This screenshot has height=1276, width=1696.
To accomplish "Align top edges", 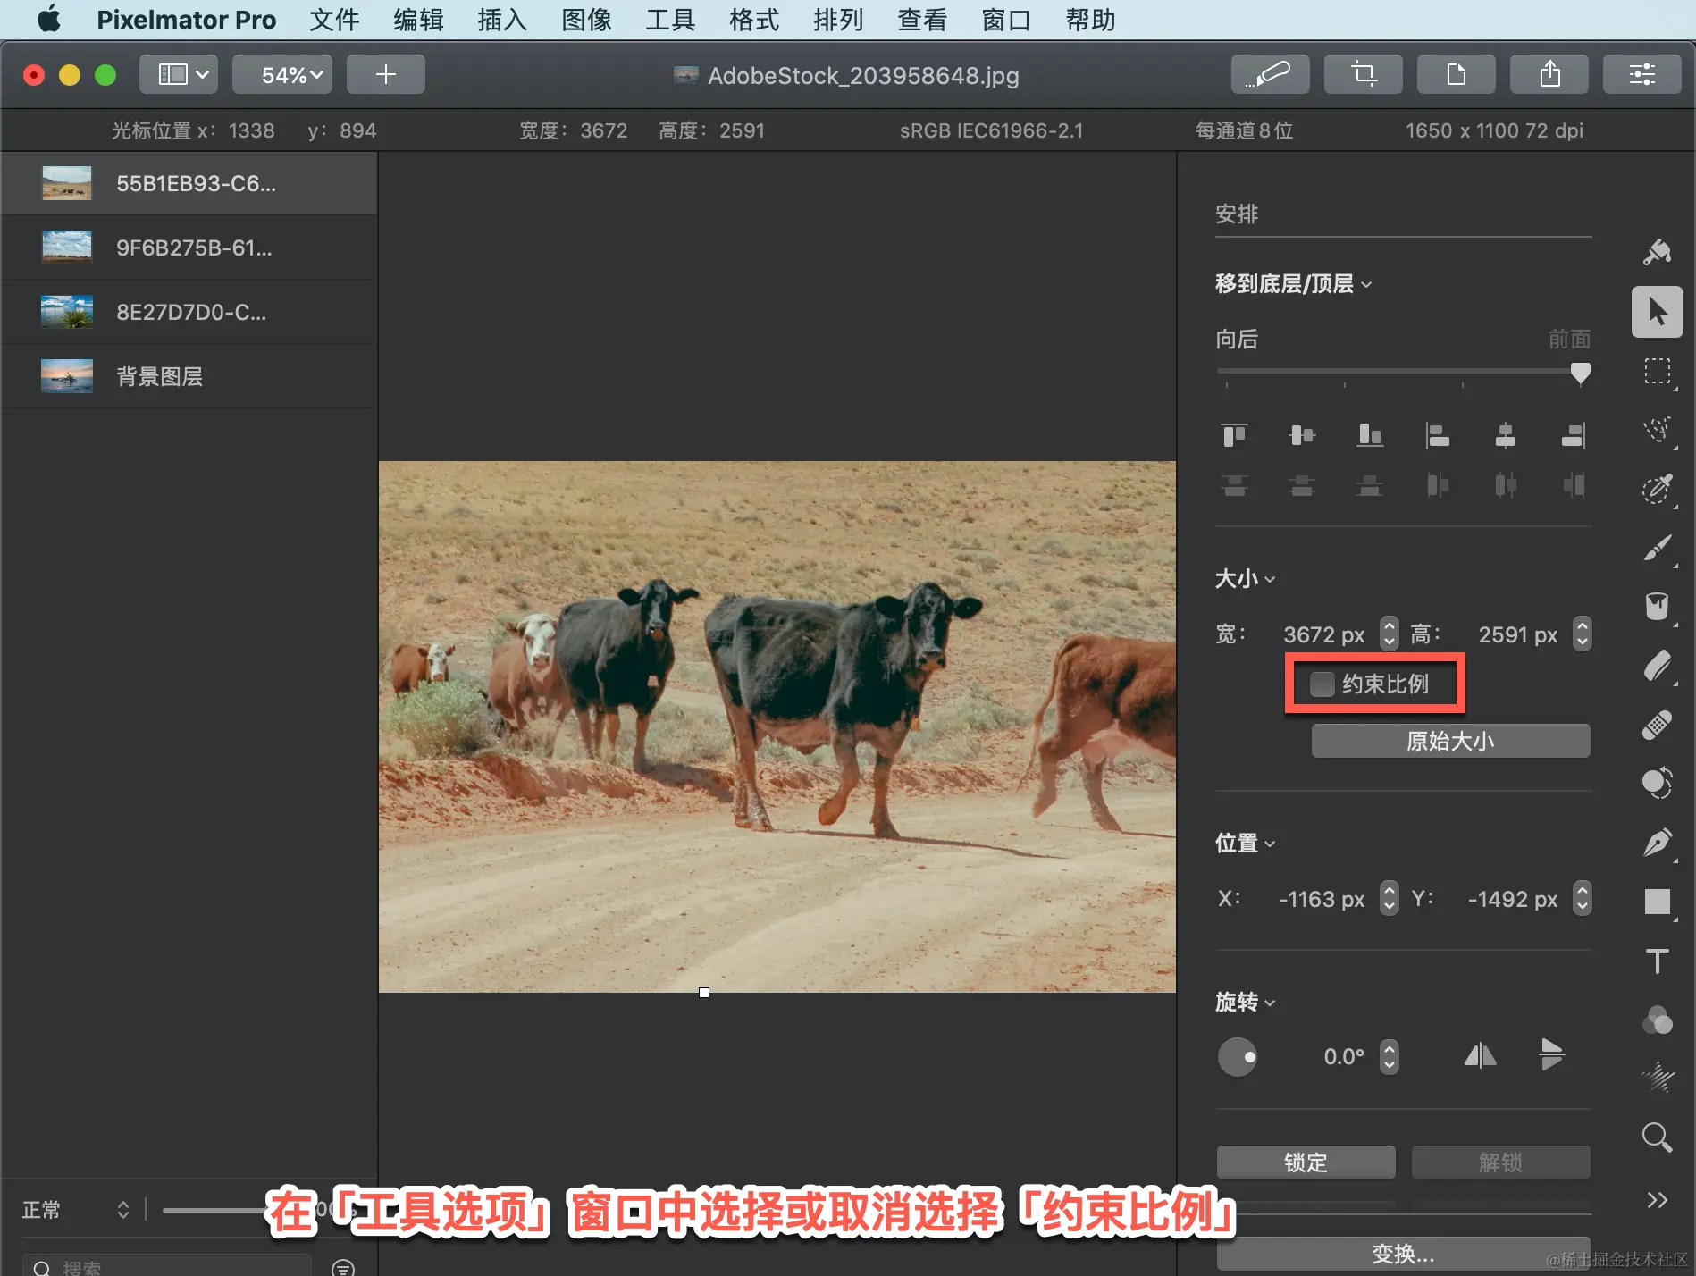I will [x=1234, y=435].
